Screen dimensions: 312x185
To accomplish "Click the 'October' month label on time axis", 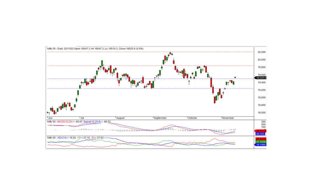I will 192,118.
